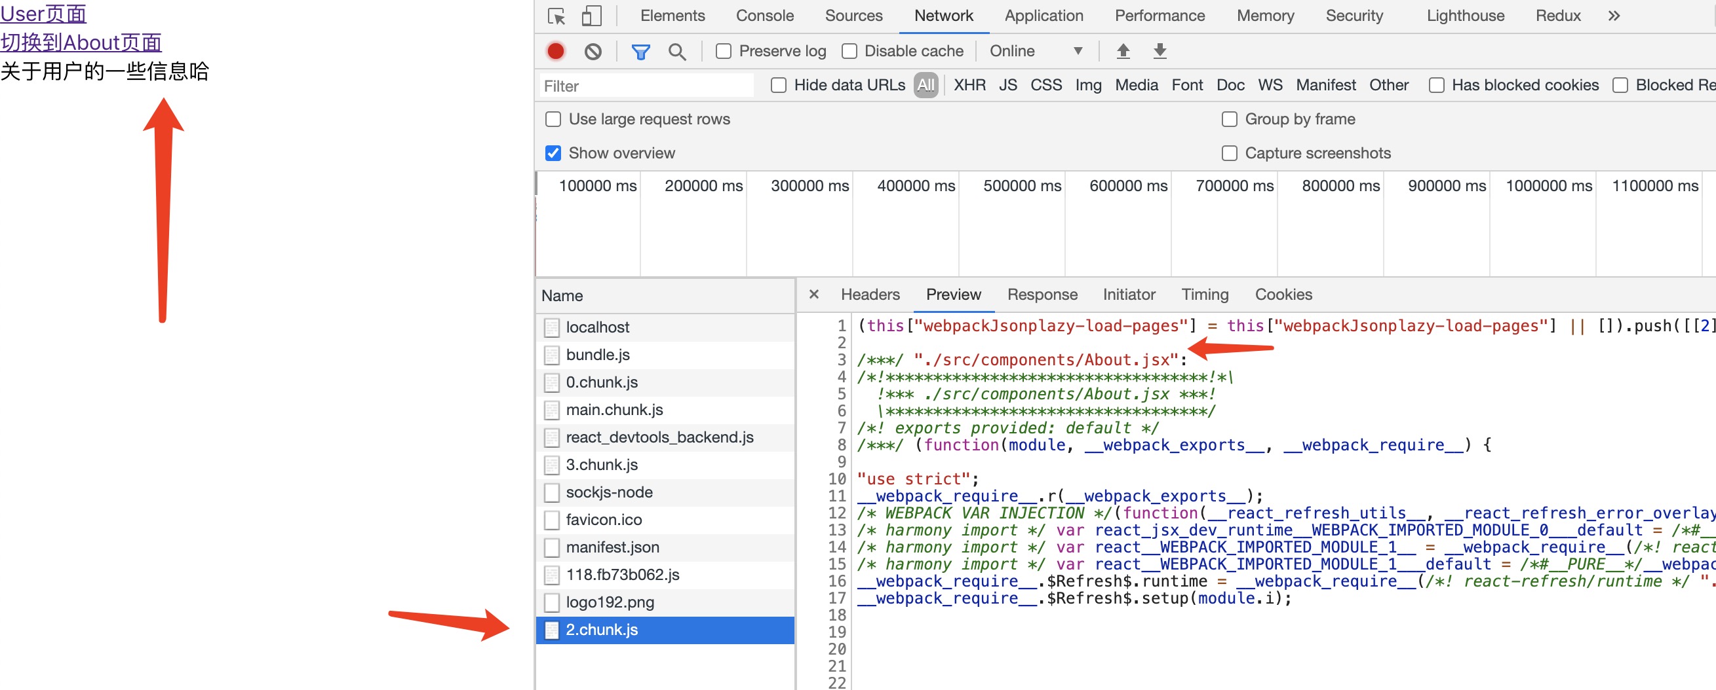
Task: Clear the network log
Action: (593, 51)
